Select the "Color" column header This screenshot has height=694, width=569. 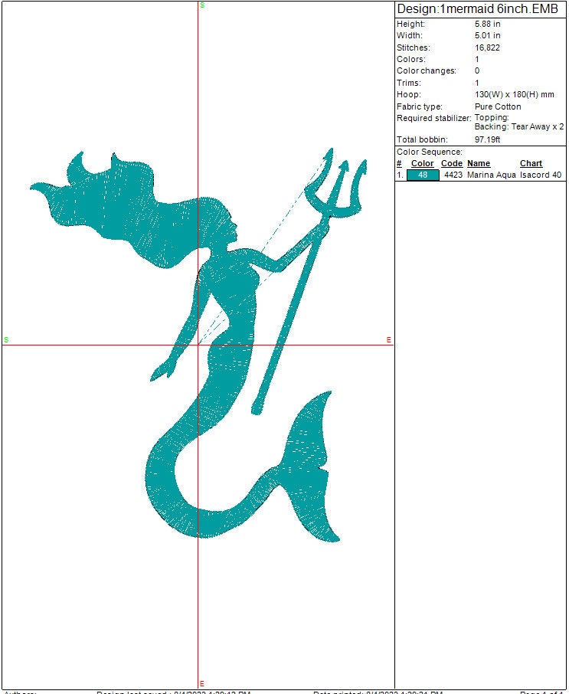coord(422,163)
